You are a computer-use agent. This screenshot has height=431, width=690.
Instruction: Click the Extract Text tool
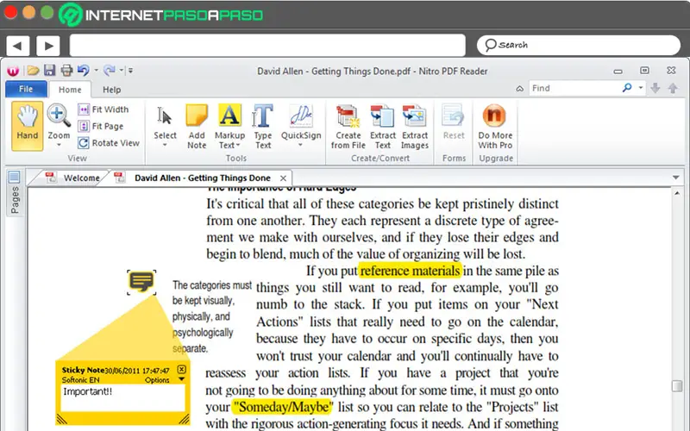coord(382,127)
